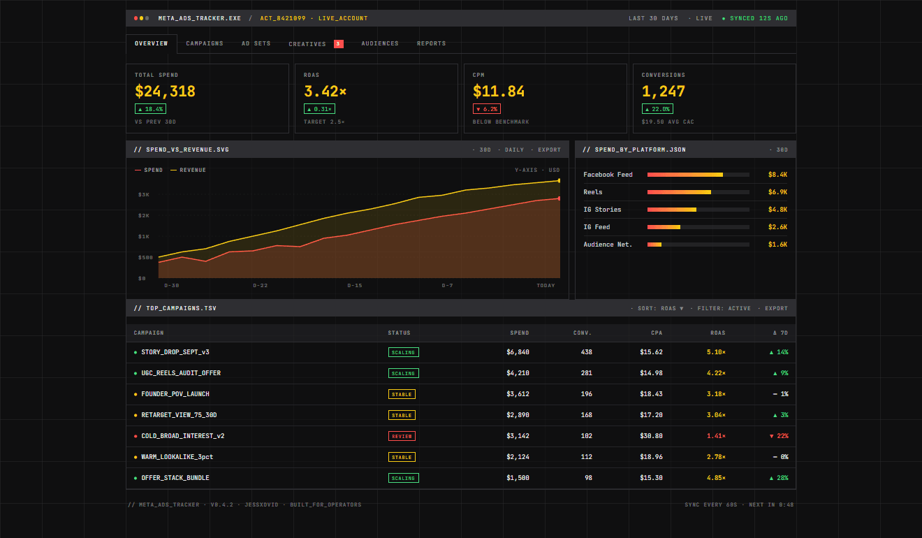Click the Stable badge for FOUNDER_POV_LAUNCH
Viewport: 922px width, 538px height.
coord(402,394)
